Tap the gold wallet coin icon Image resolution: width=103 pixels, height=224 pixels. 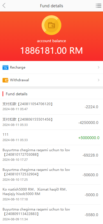52,25
